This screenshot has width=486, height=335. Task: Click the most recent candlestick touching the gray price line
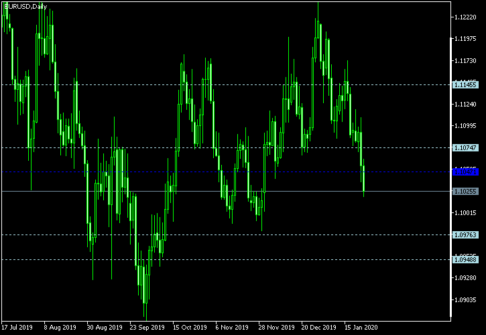[x=363, y=178]
